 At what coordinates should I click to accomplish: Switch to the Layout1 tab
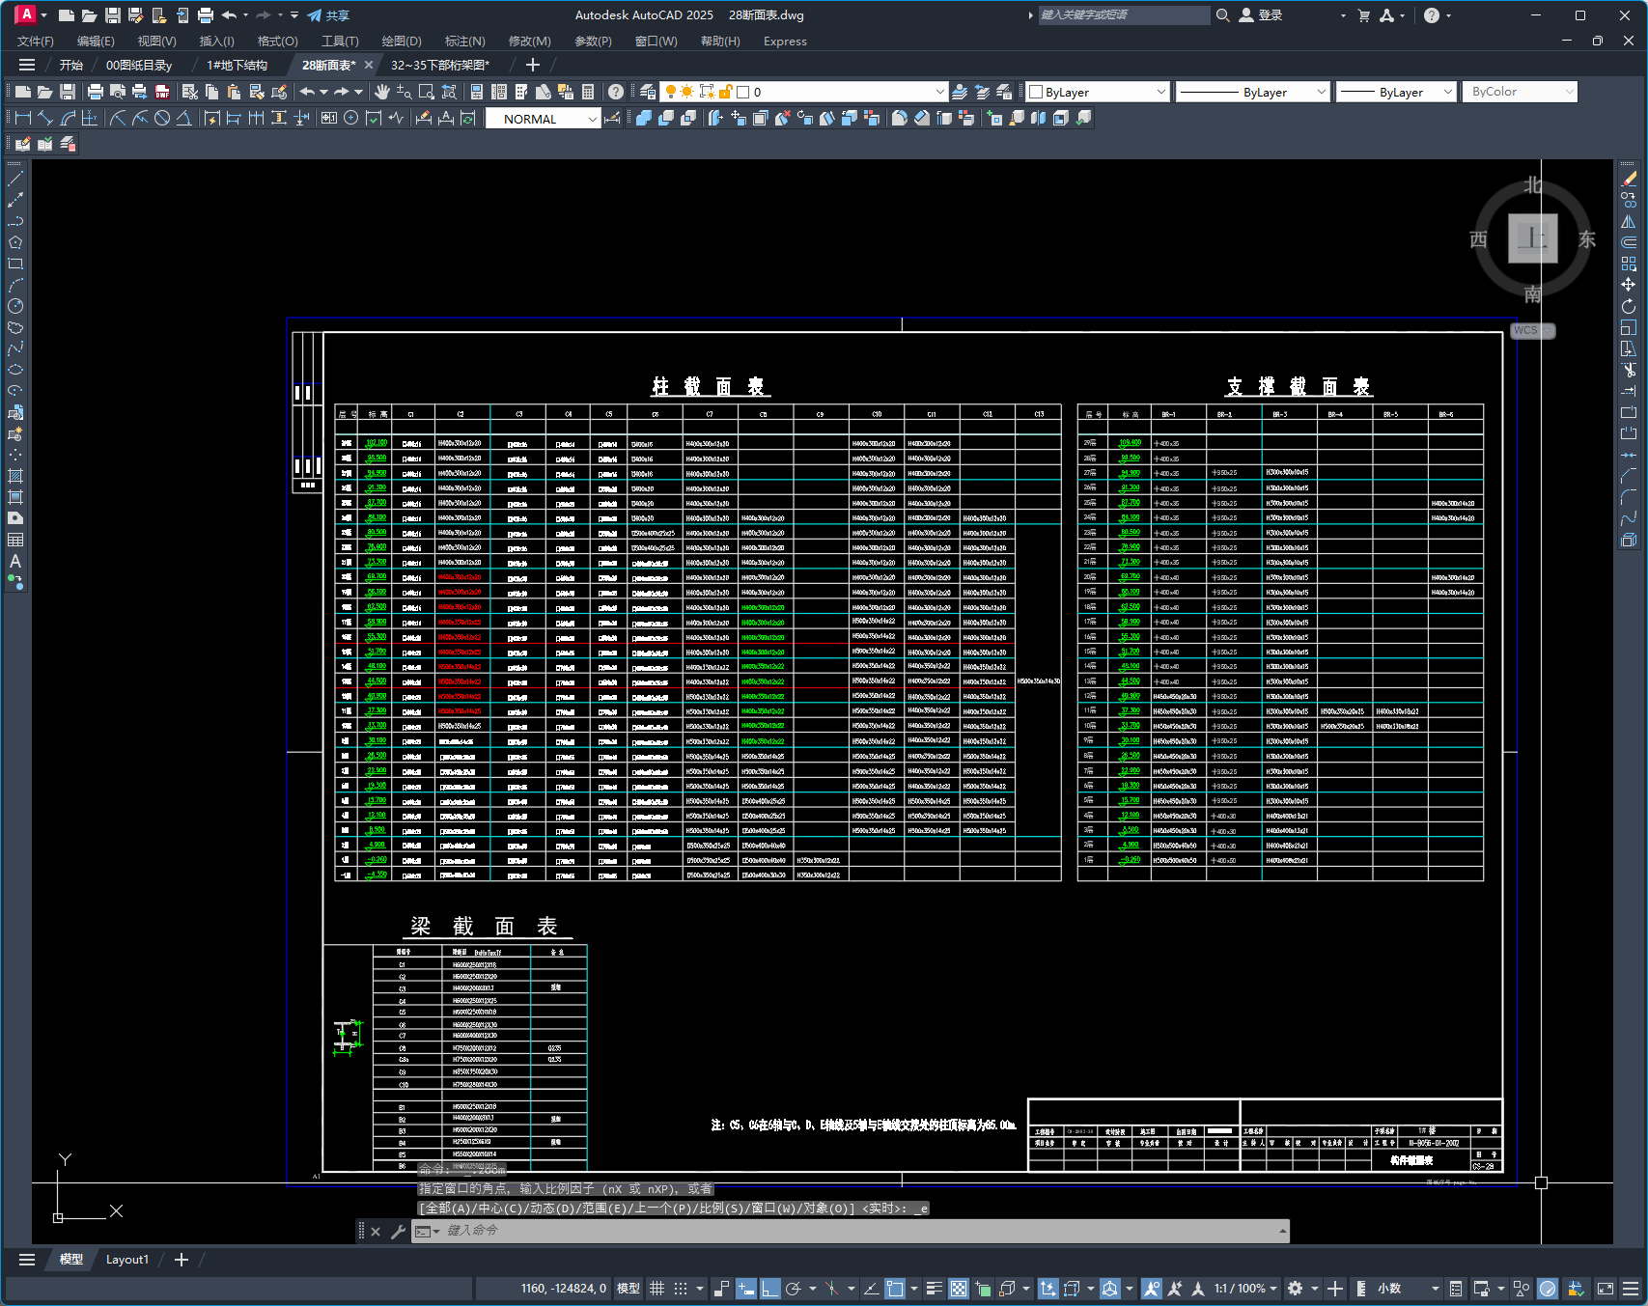pos(127,1260)
